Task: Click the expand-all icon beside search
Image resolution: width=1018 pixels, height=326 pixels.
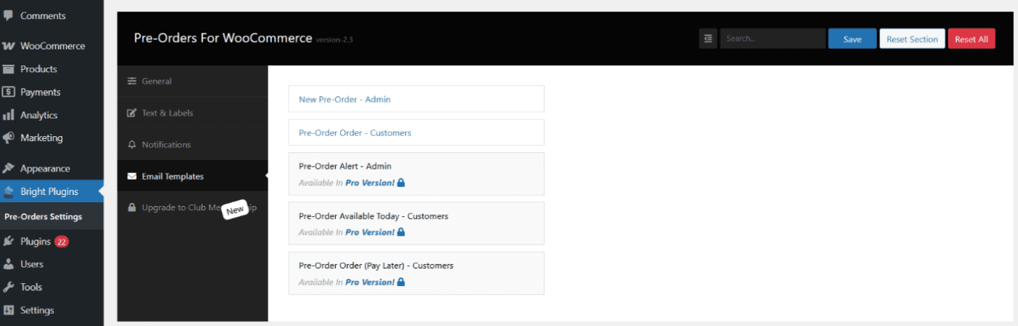Action: (708, 39)
